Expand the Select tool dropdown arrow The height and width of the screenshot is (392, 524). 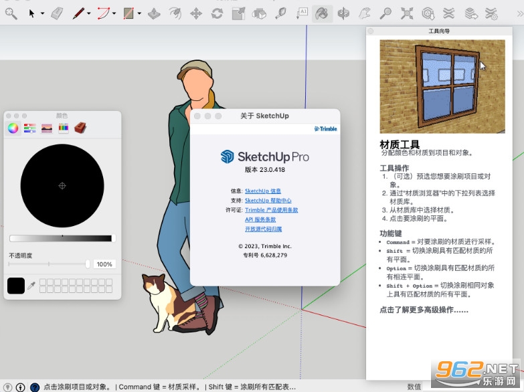point(42,13)
